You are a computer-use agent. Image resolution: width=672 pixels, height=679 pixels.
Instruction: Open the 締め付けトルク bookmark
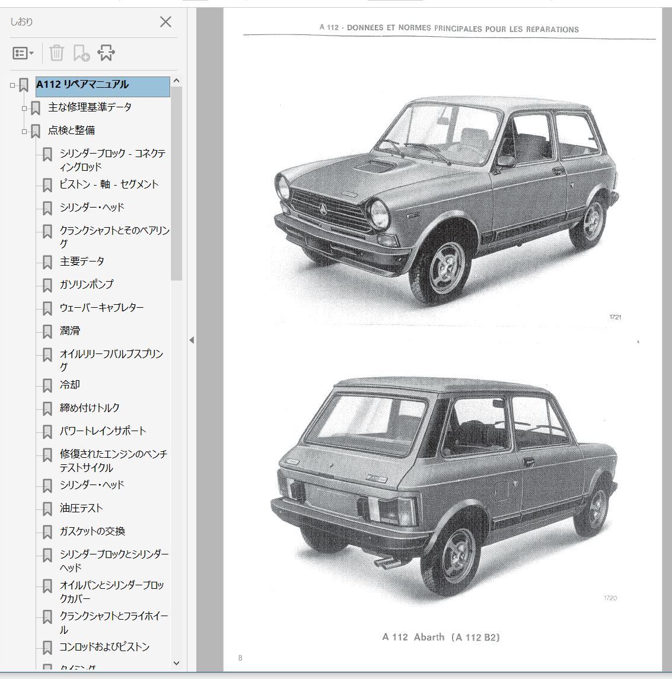click(89, 408)
